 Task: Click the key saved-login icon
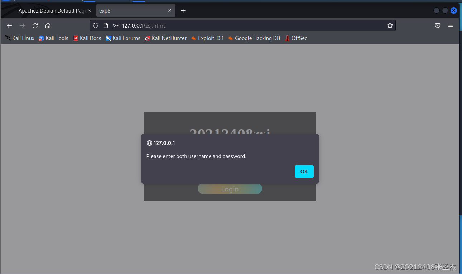coord(115,25)
